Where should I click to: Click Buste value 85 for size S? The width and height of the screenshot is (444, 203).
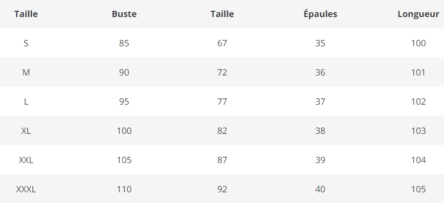[x=124, y=43]
